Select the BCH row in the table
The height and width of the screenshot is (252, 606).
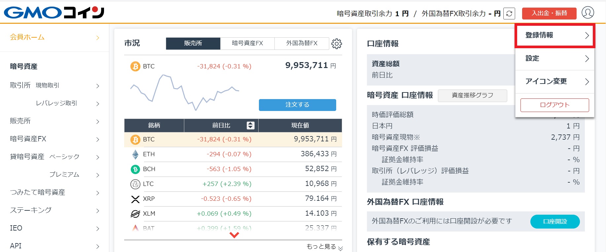tap(233, 169)
